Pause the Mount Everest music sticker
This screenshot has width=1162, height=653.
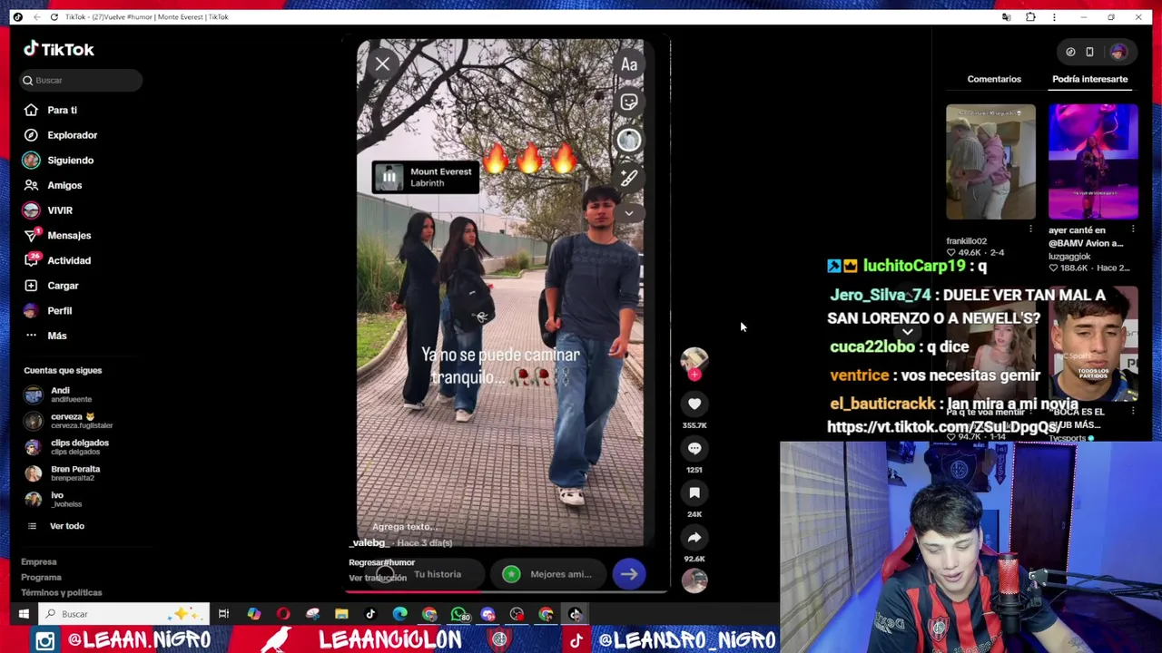(x=389, y=177)
